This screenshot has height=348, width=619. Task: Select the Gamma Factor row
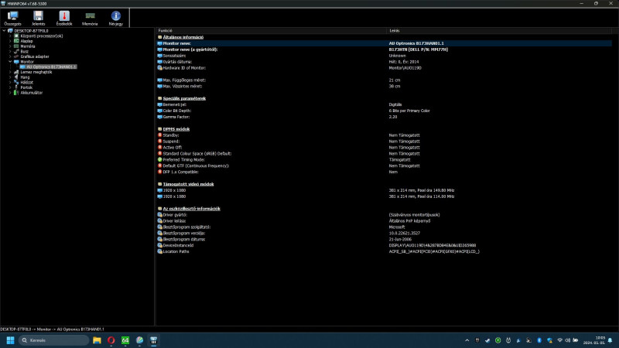[x=384, y=117]
